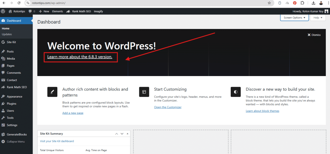Click the half-circle icon beside Discover
Screen dimensions: 330x154
(x=236, y=92)
